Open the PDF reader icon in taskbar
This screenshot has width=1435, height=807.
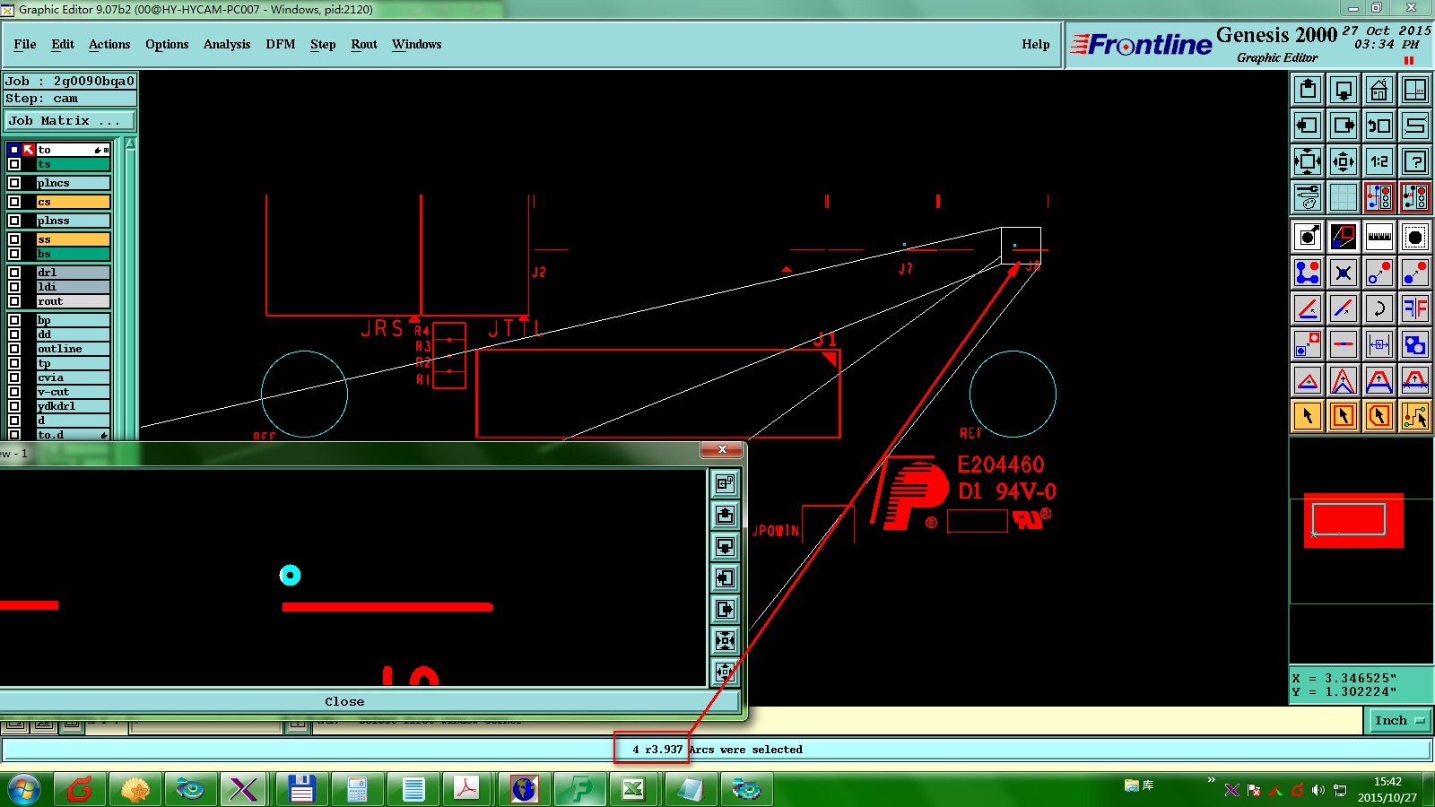pyautogui.click(x=467, y=789)
